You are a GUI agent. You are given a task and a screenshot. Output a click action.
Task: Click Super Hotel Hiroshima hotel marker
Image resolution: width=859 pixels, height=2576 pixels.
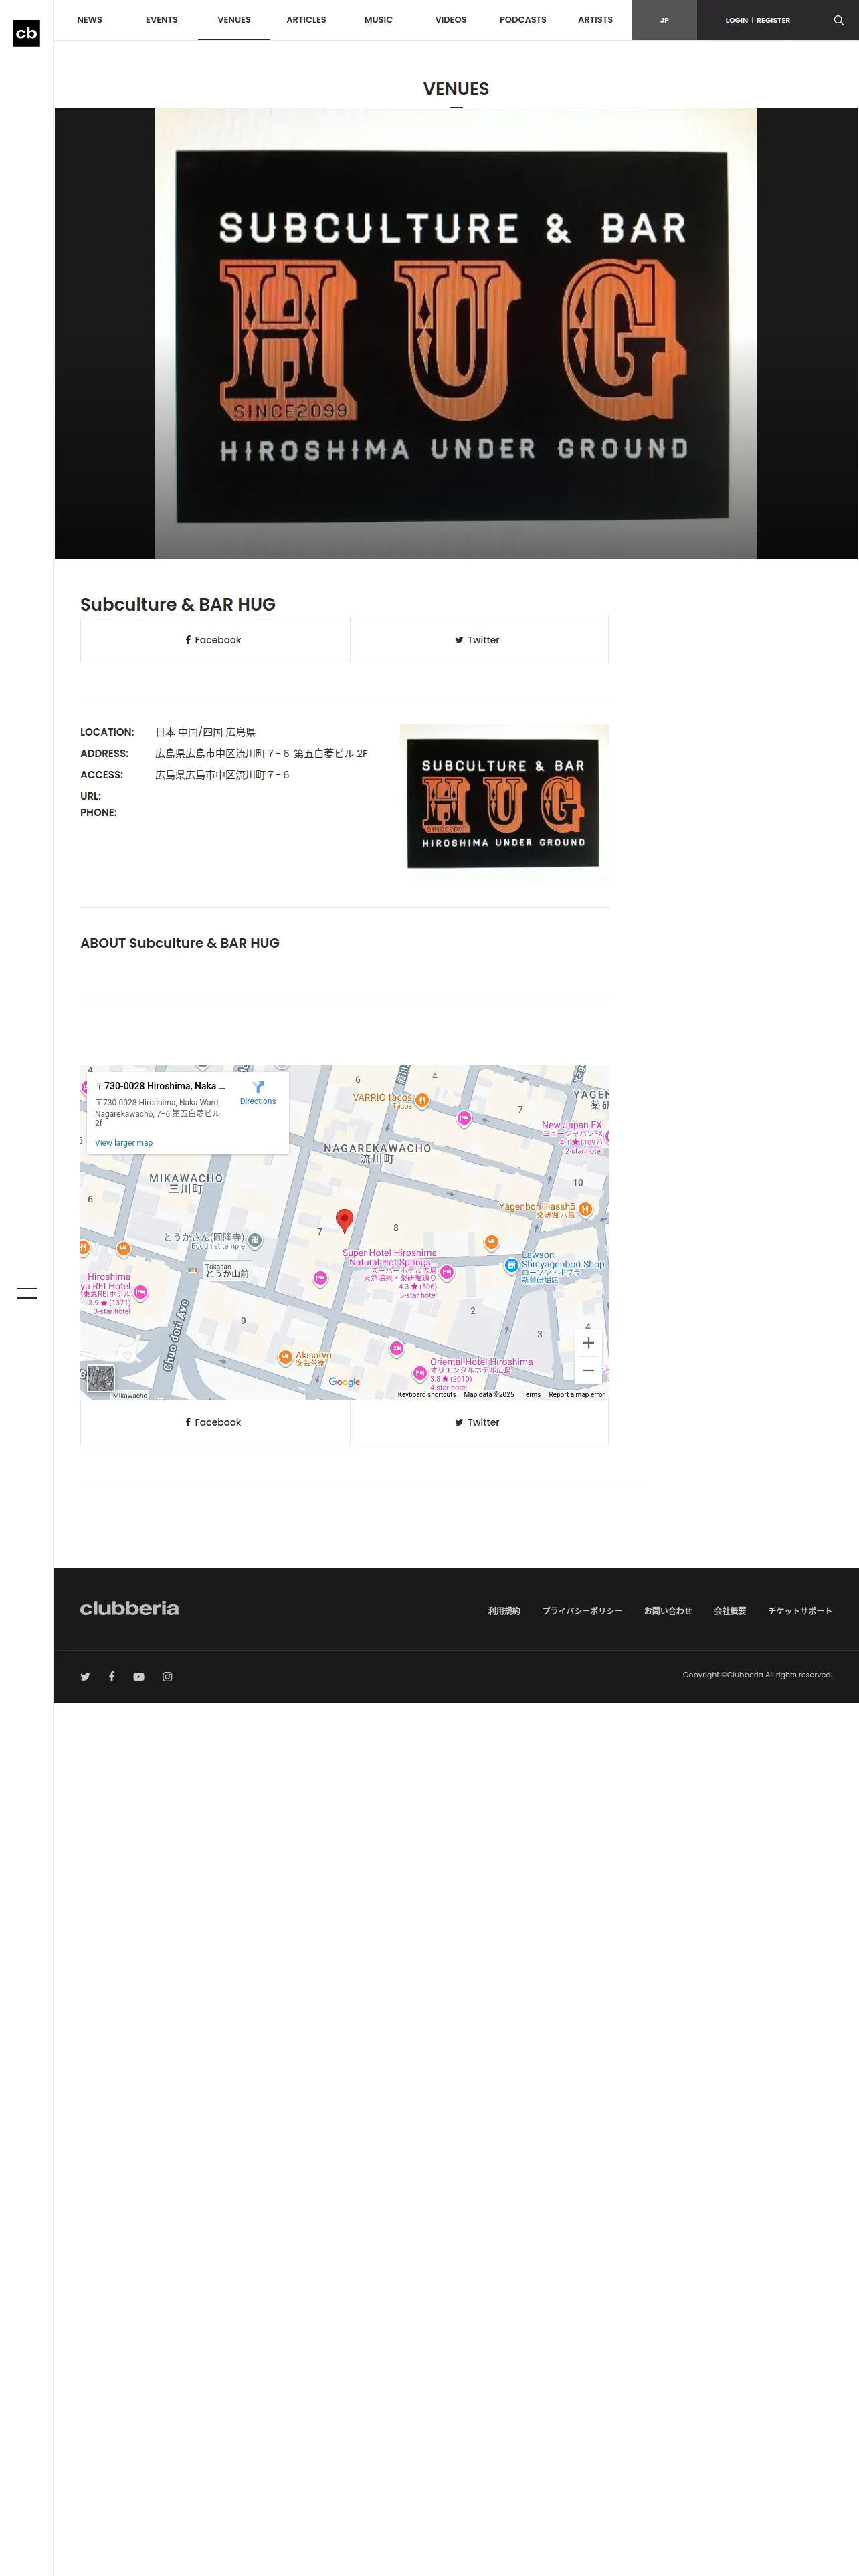(447, 1272)
